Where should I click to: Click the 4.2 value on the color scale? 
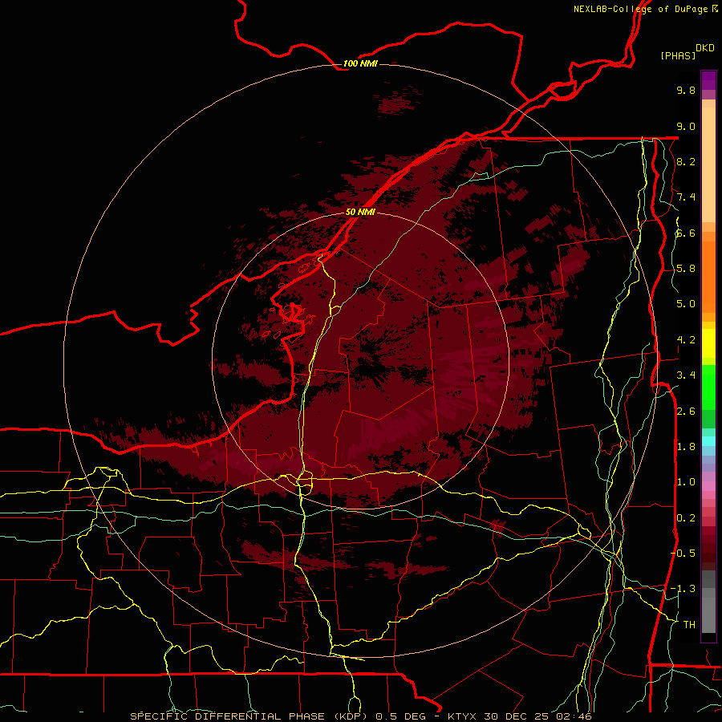click(x=686, y=340)
